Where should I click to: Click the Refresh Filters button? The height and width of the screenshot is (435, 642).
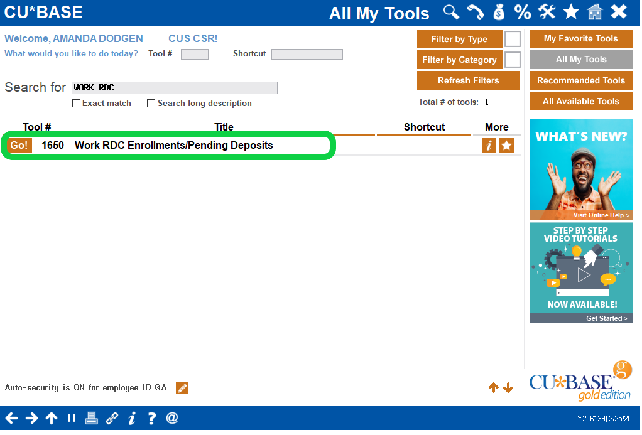(x=468, y=80)
